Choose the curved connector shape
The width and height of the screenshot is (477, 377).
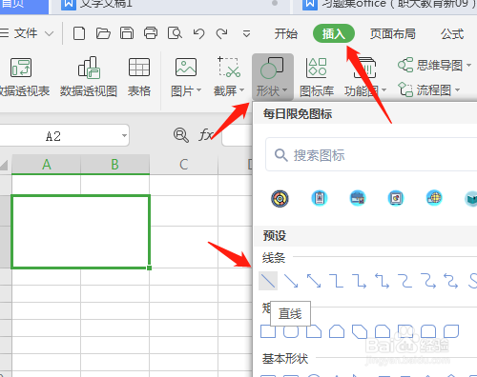(405, 281)
